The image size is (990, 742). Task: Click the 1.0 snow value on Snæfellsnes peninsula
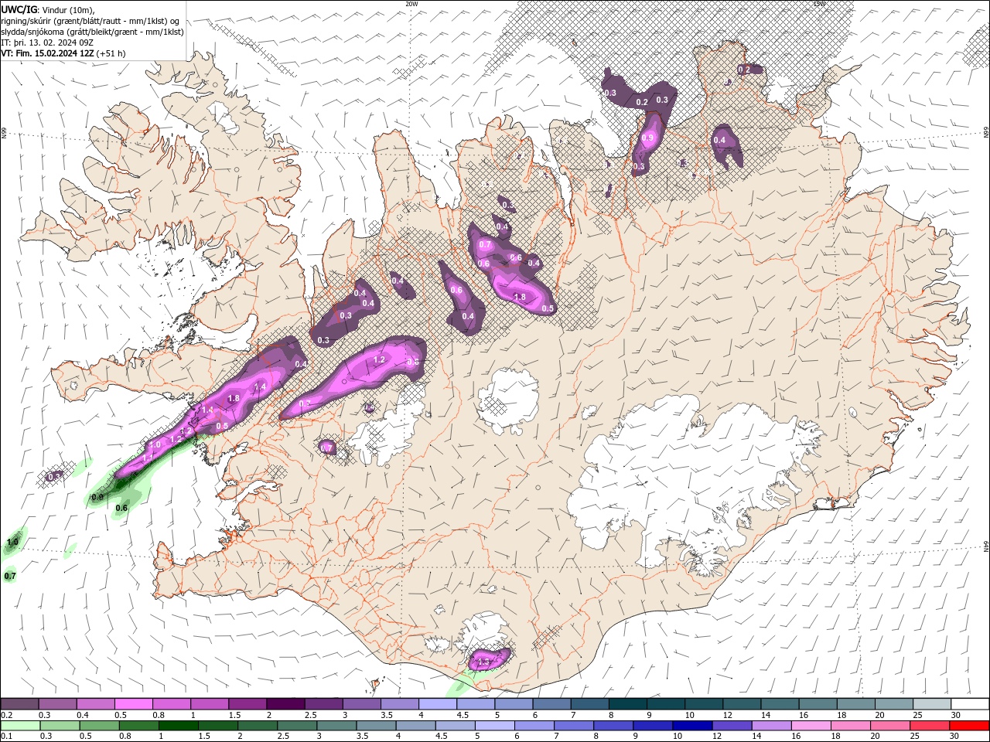tap(155, 444)
